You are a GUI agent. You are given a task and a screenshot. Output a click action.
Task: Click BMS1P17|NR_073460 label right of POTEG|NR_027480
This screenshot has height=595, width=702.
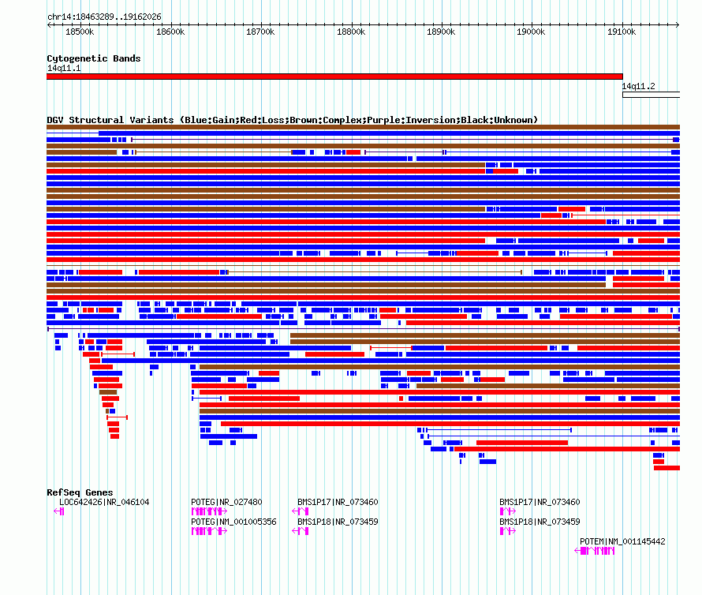click(338, 502)
